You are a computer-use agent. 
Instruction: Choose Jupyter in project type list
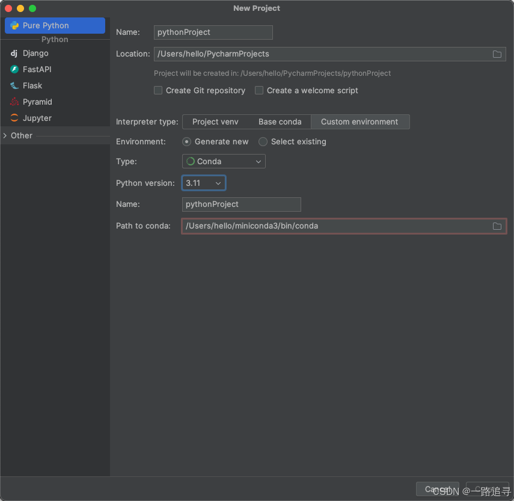[55, 118]
